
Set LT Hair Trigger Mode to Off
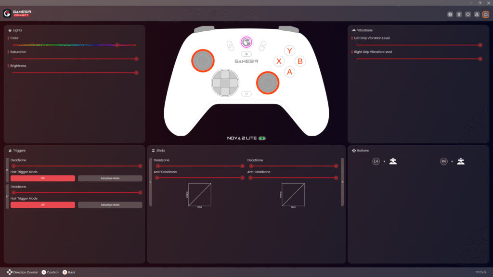43,178
